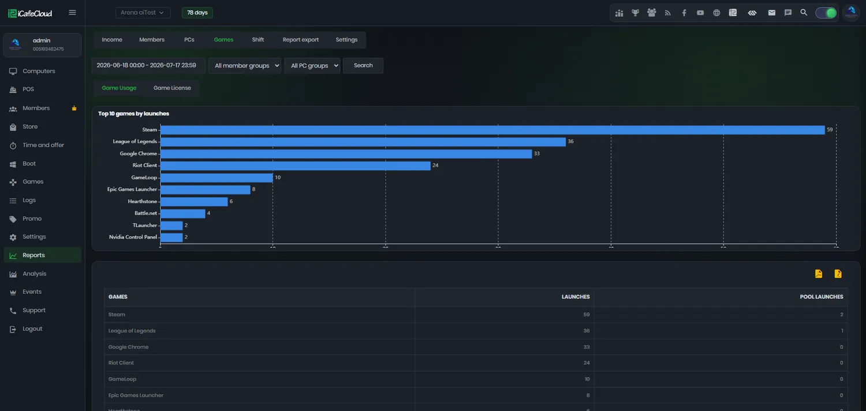Click the admin profile card
The width and height of the screenshot is (866, 411).
[42, 45]
